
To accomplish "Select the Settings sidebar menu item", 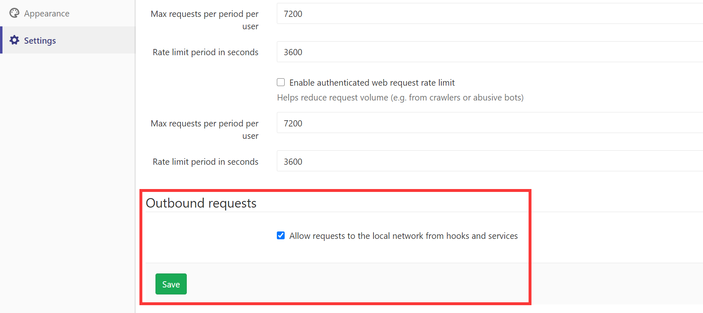I will point(67,40).
